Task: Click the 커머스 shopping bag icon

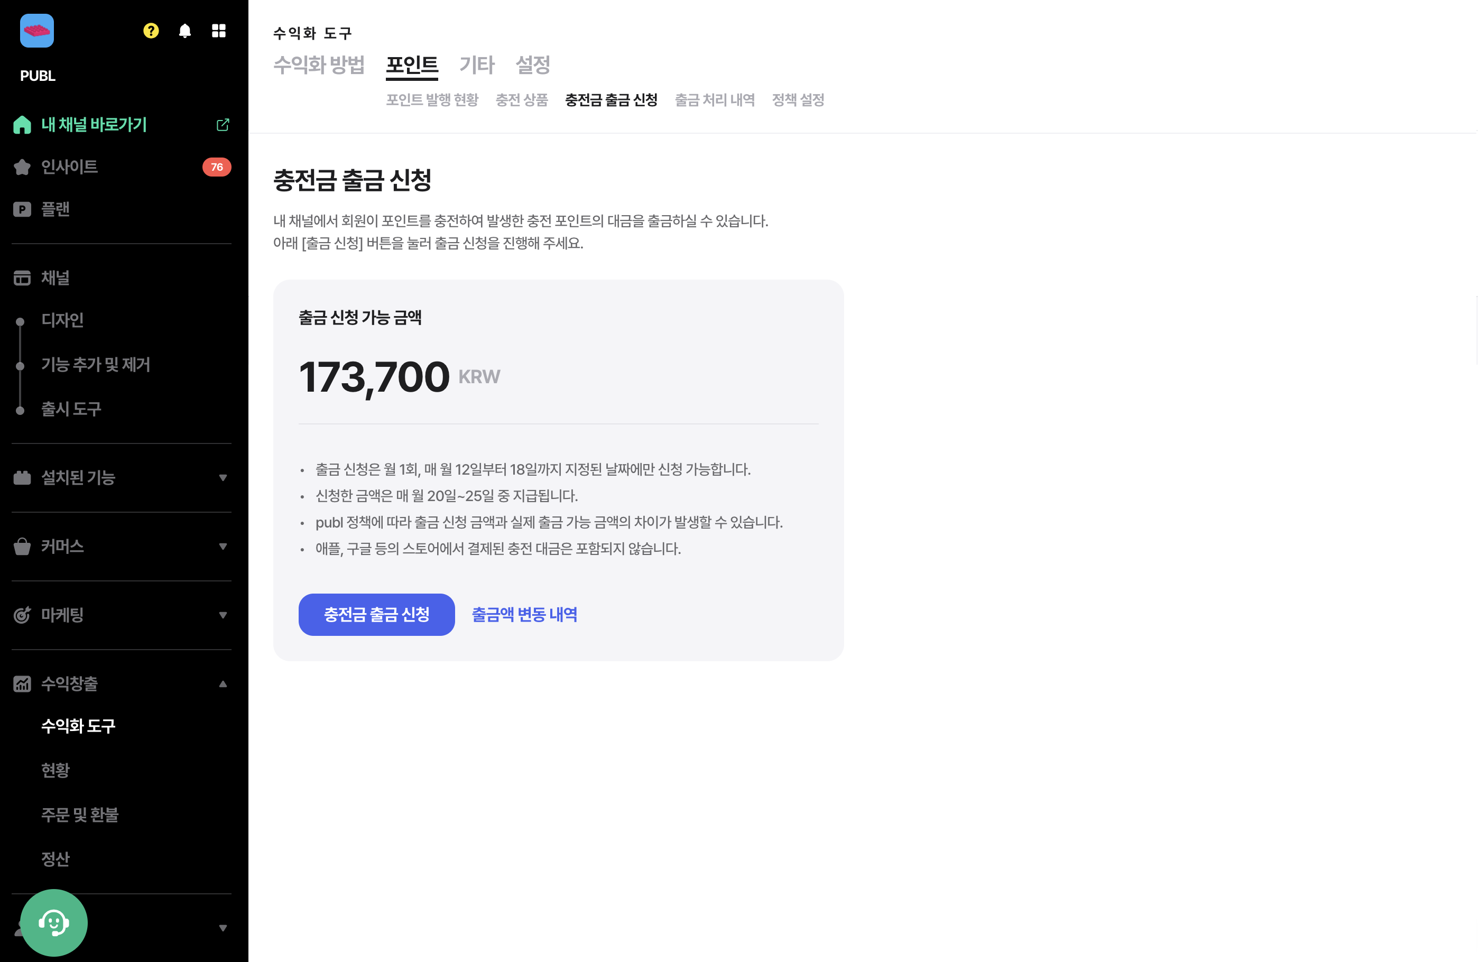Action: [x=22, y=547]
